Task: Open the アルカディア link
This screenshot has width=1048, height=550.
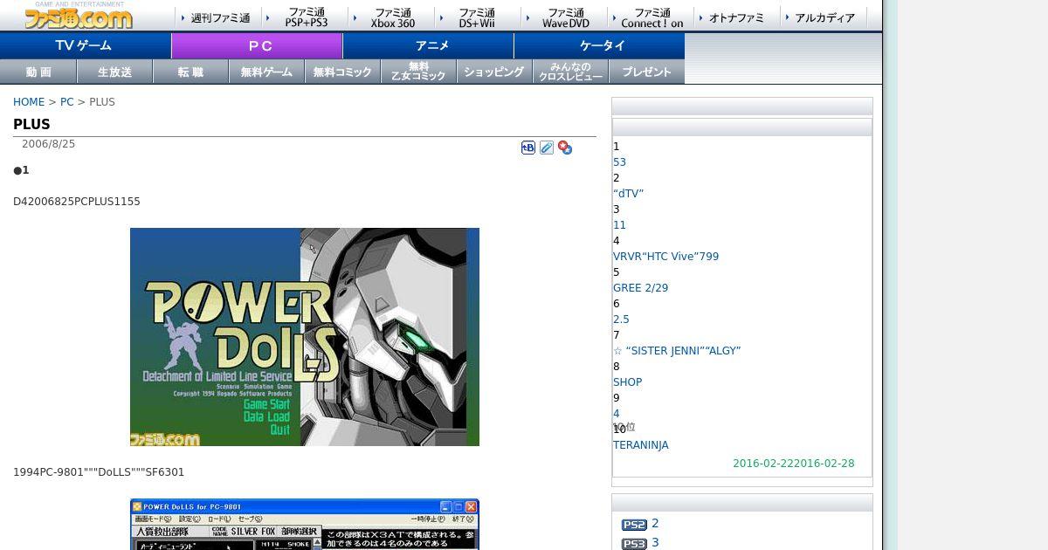Action: 824,17
